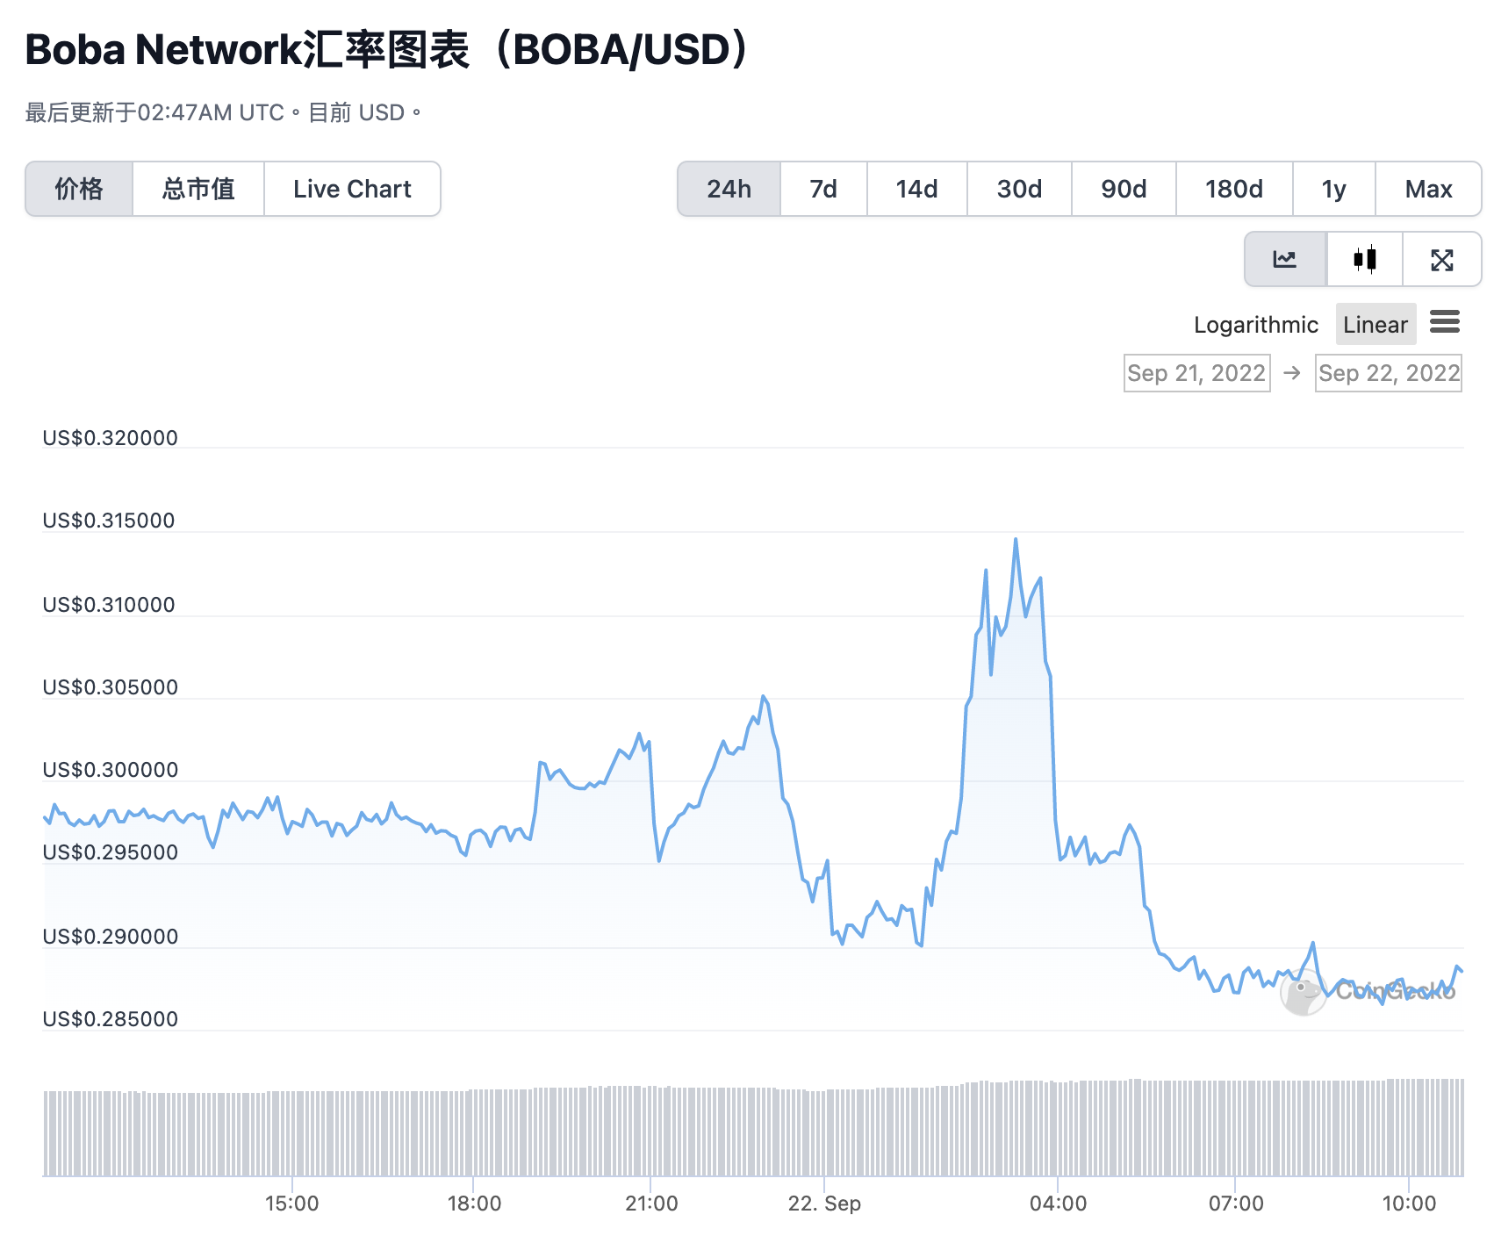Click the Boba Network chart heading
This screenshot has width=1494, height=1236.
pos(389,49)
